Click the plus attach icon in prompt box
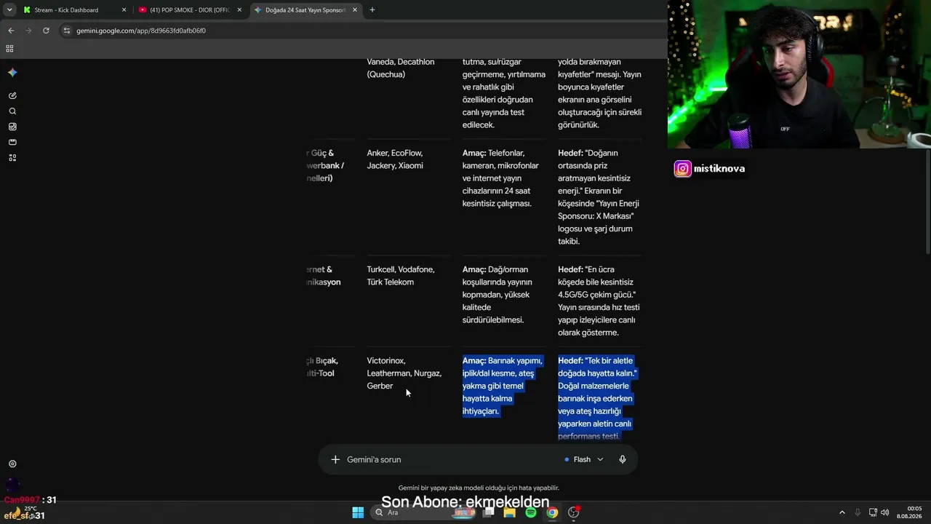 tap(335, 459)
